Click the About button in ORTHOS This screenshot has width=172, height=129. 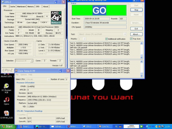[137, 34]
